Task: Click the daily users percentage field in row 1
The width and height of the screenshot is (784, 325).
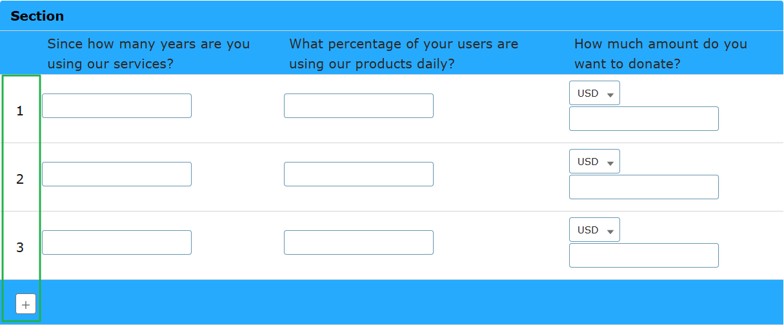Action: (x=359, y=106)
